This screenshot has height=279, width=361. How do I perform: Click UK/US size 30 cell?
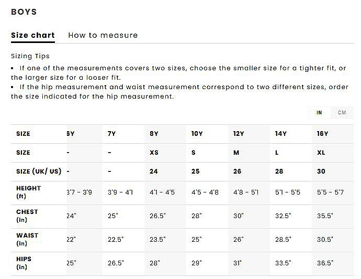click(321, 171)
